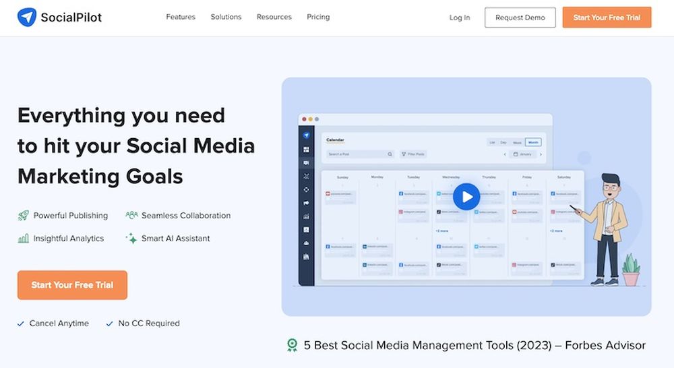Click the hero headline Everything you need
674x368 pixels.
point(121,115)
